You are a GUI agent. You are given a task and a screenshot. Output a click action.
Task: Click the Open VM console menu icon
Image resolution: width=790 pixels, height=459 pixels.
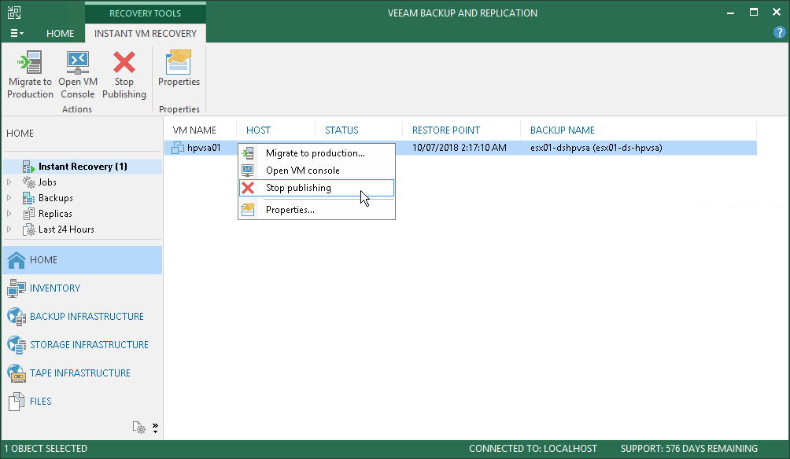(248, 170)
